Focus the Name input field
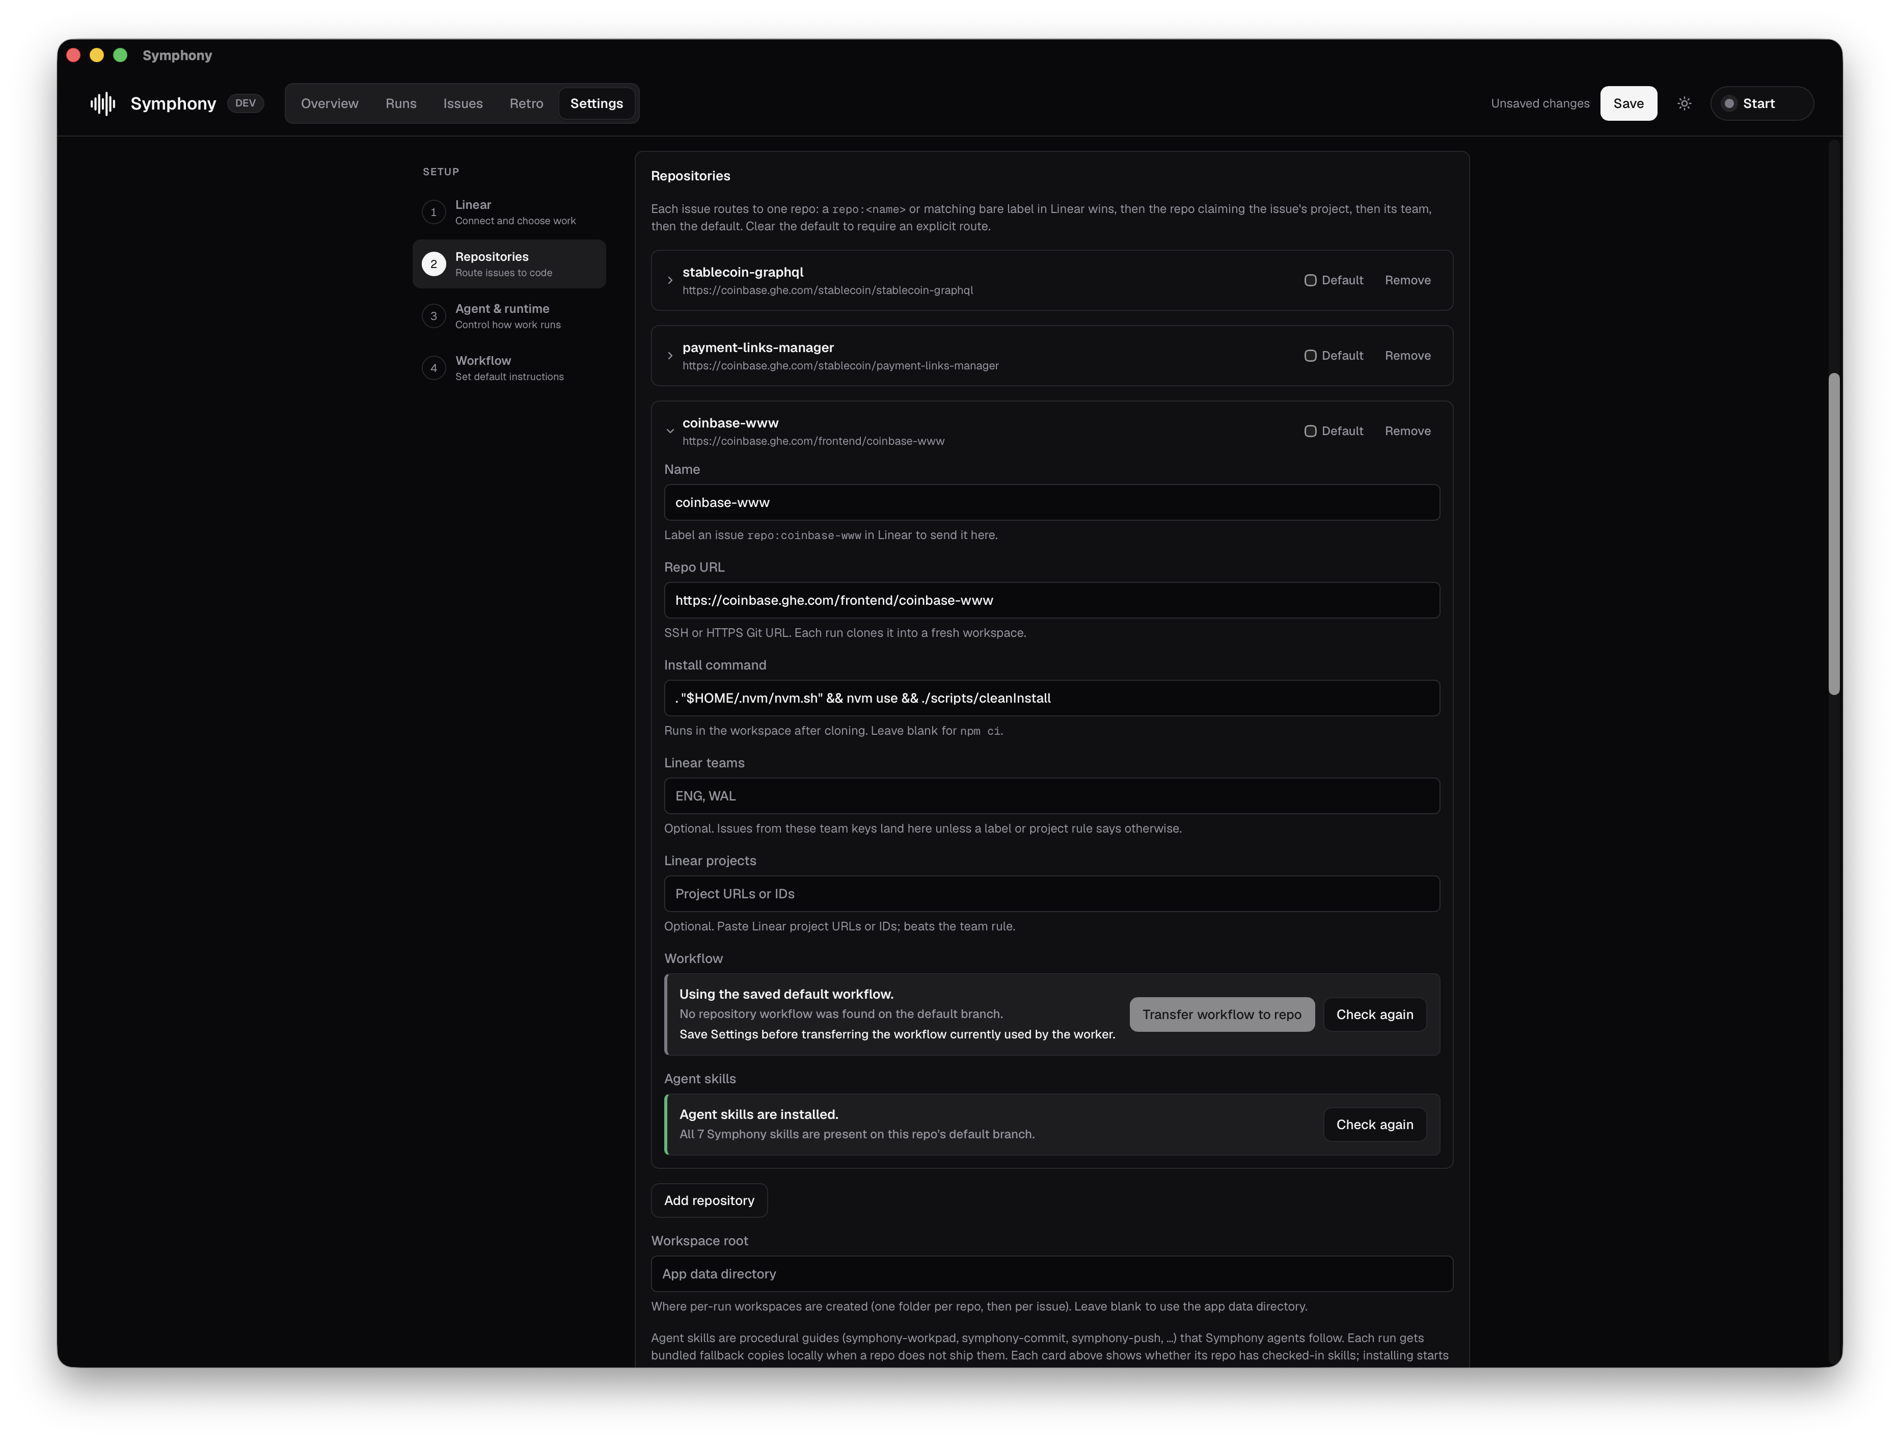This screenshot has height=1443, width=1900. [1051, 503]
